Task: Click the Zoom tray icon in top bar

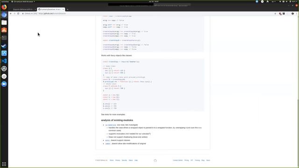Action: click(x=257, y=1)
